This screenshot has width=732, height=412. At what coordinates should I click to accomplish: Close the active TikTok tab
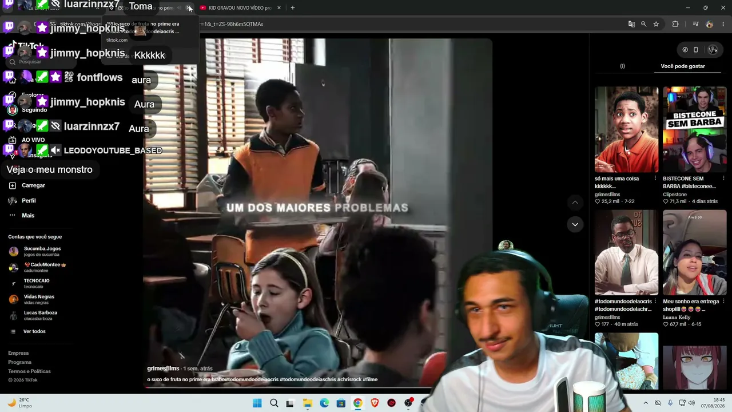point(189,8)
